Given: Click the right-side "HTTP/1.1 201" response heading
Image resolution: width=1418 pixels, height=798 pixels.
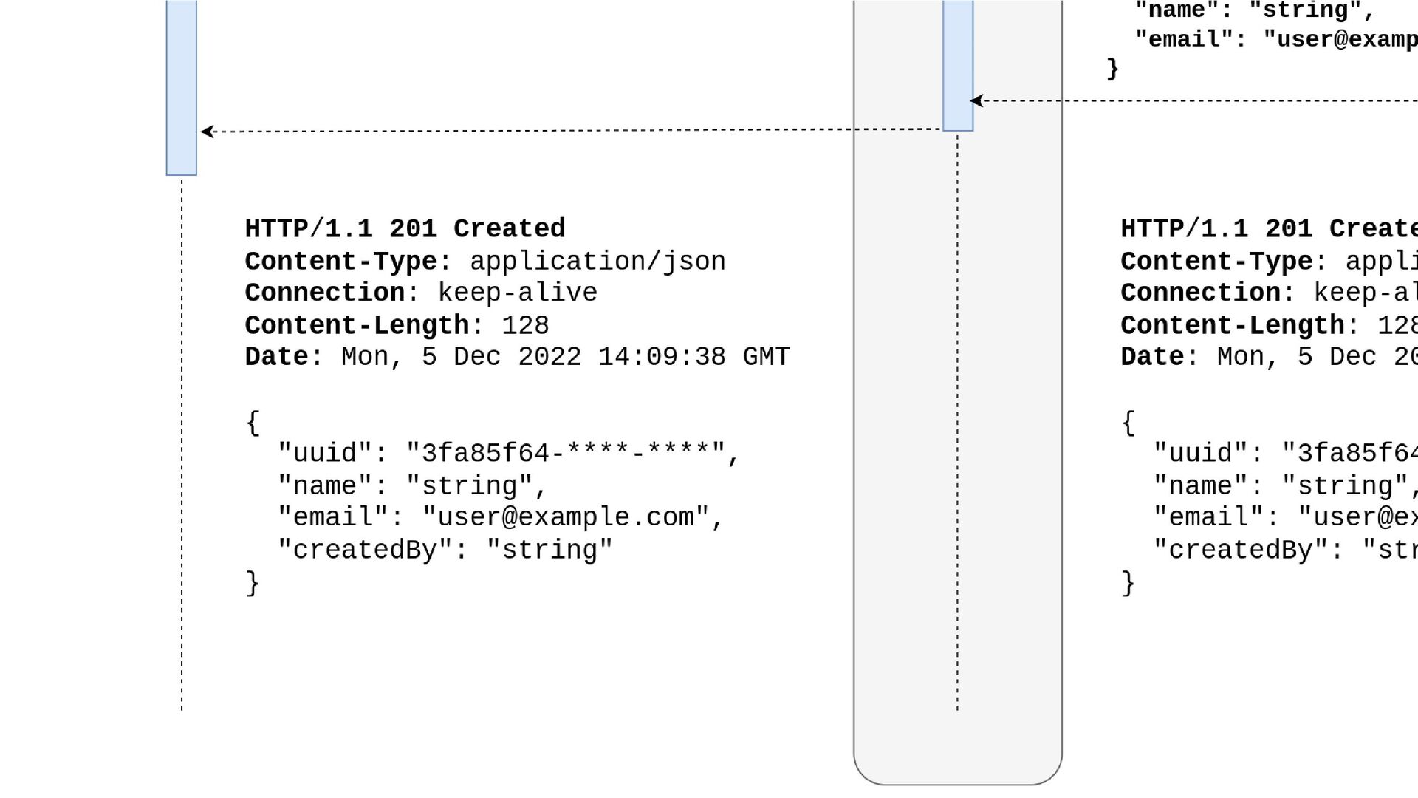Looking at the screenshot, I should [x=1269, y=228].
